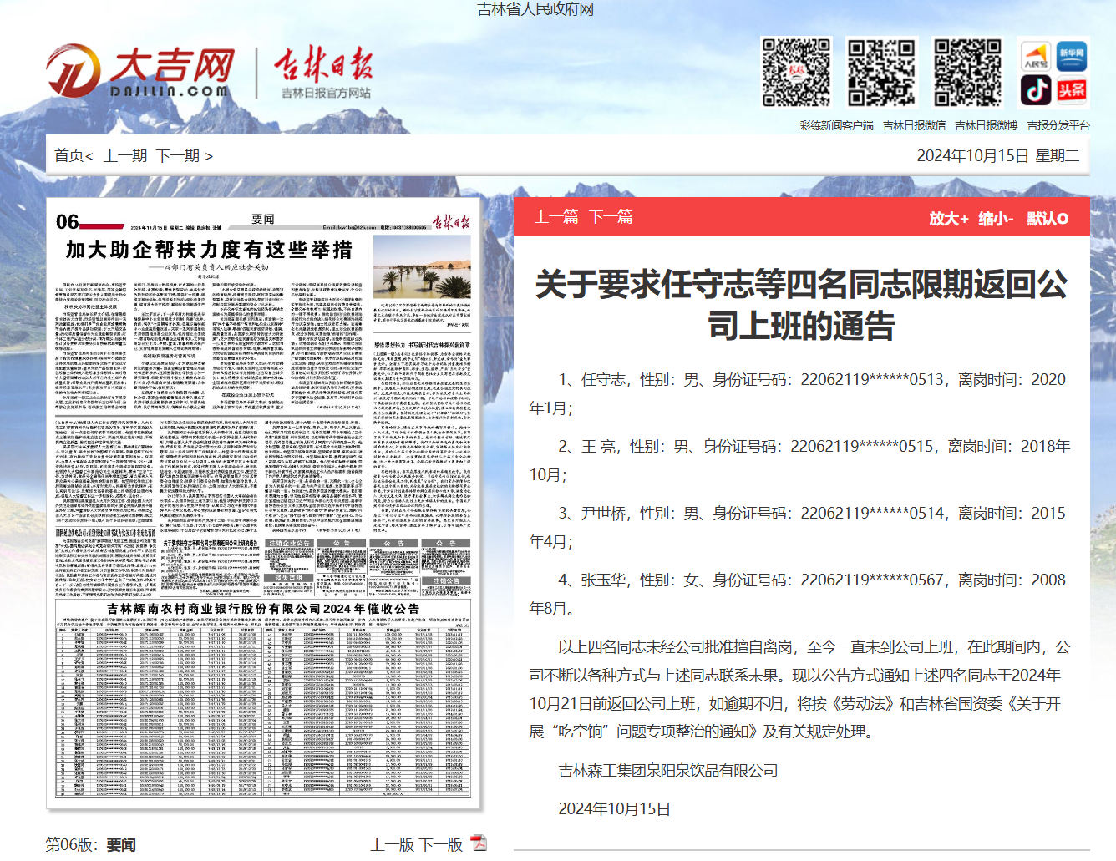Viewport: 1116px width, 861px height.
Task: Click the line listing 任守志
Action: [799, 393]
